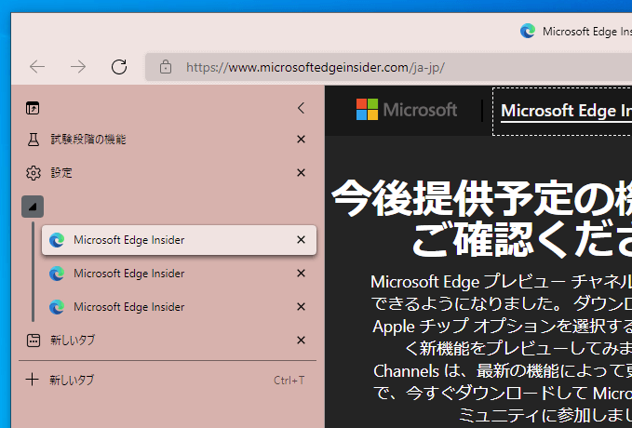Click the flask icon of 試験段階の機能
The width and height of the screenshot is (632, 428).
(34, 140)
